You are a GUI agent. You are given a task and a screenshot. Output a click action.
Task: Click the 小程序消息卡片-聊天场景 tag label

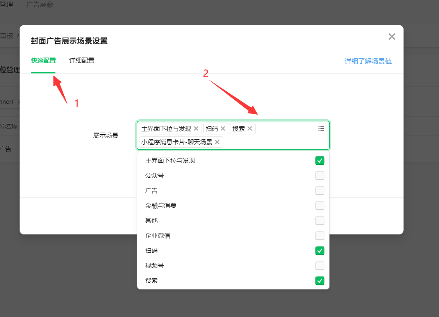click(177, 142)
